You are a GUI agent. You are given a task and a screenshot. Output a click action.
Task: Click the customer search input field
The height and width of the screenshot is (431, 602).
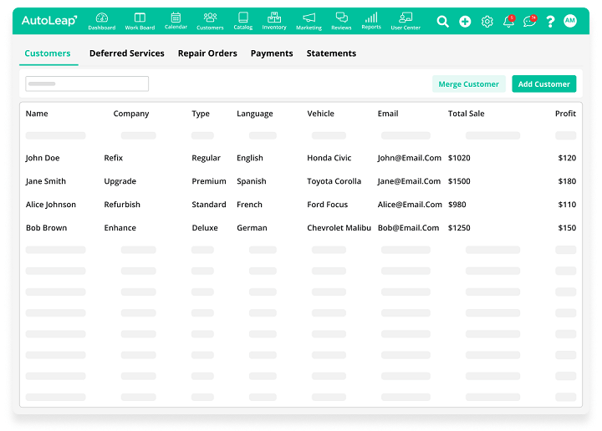pos(87,84)
